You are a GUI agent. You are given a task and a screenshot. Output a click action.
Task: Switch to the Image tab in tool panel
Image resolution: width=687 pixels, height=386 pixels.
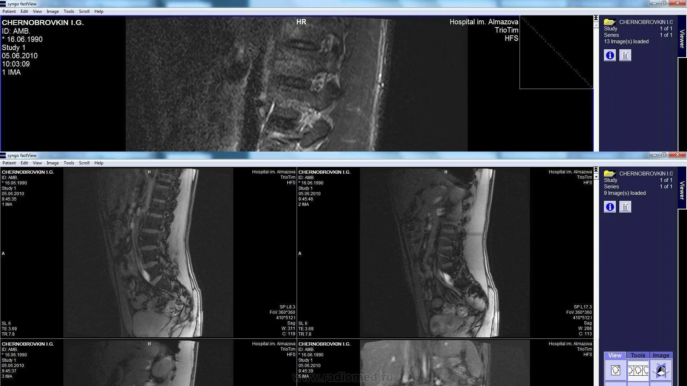coord(661,355)
